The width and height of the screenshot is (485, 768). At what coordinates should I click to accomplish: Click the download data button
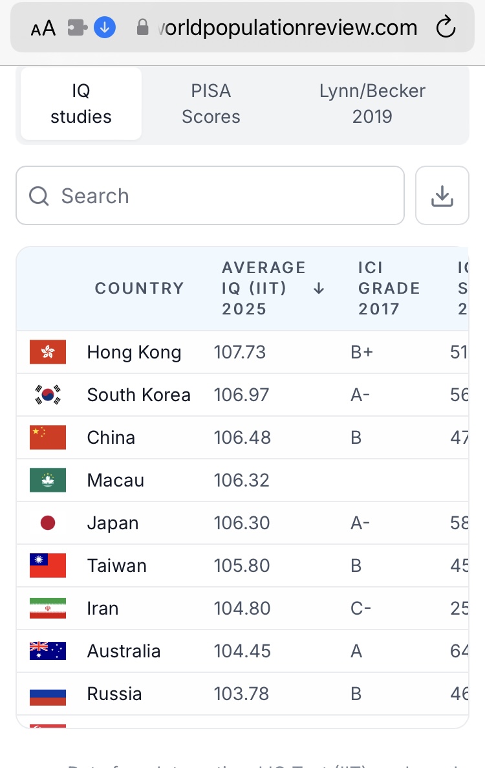pos(442,195)
